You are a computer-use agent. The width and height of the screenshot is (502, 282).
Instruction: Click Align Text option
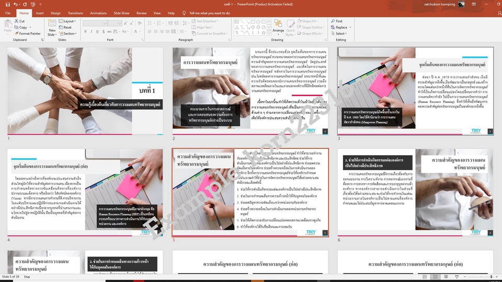[x=202, y=28]
